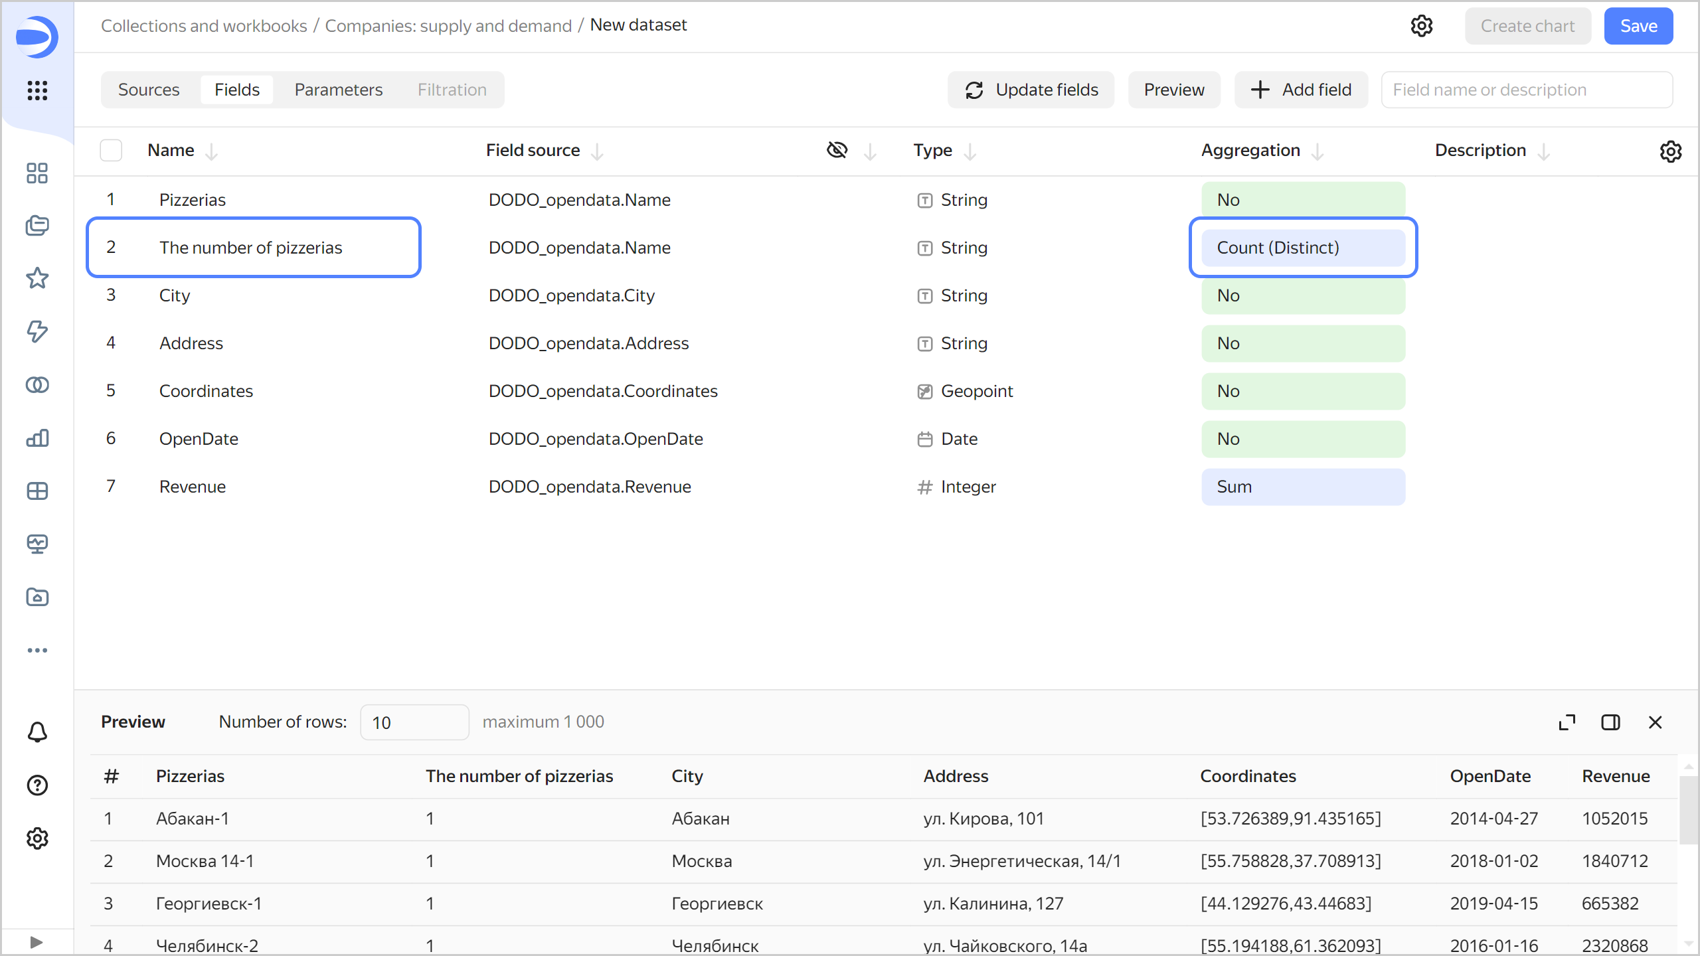Tick the select-all fields checkbox
This screenshot has height=956, width=1700.
tap(111, 151)
